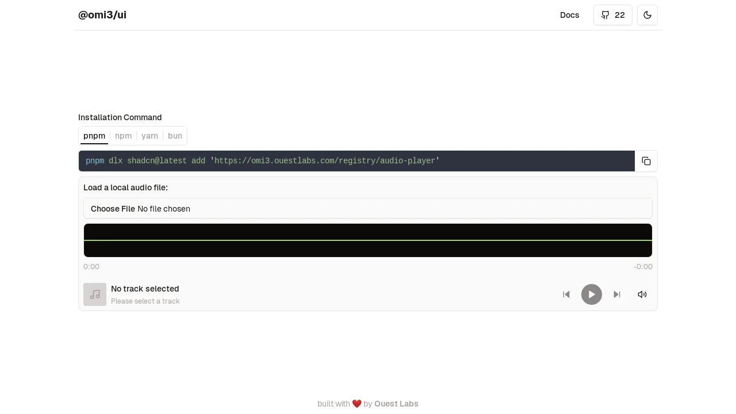Screen dimensions: 736x414
Task: Click the music note album thumbnail
Action: (95, 294)
